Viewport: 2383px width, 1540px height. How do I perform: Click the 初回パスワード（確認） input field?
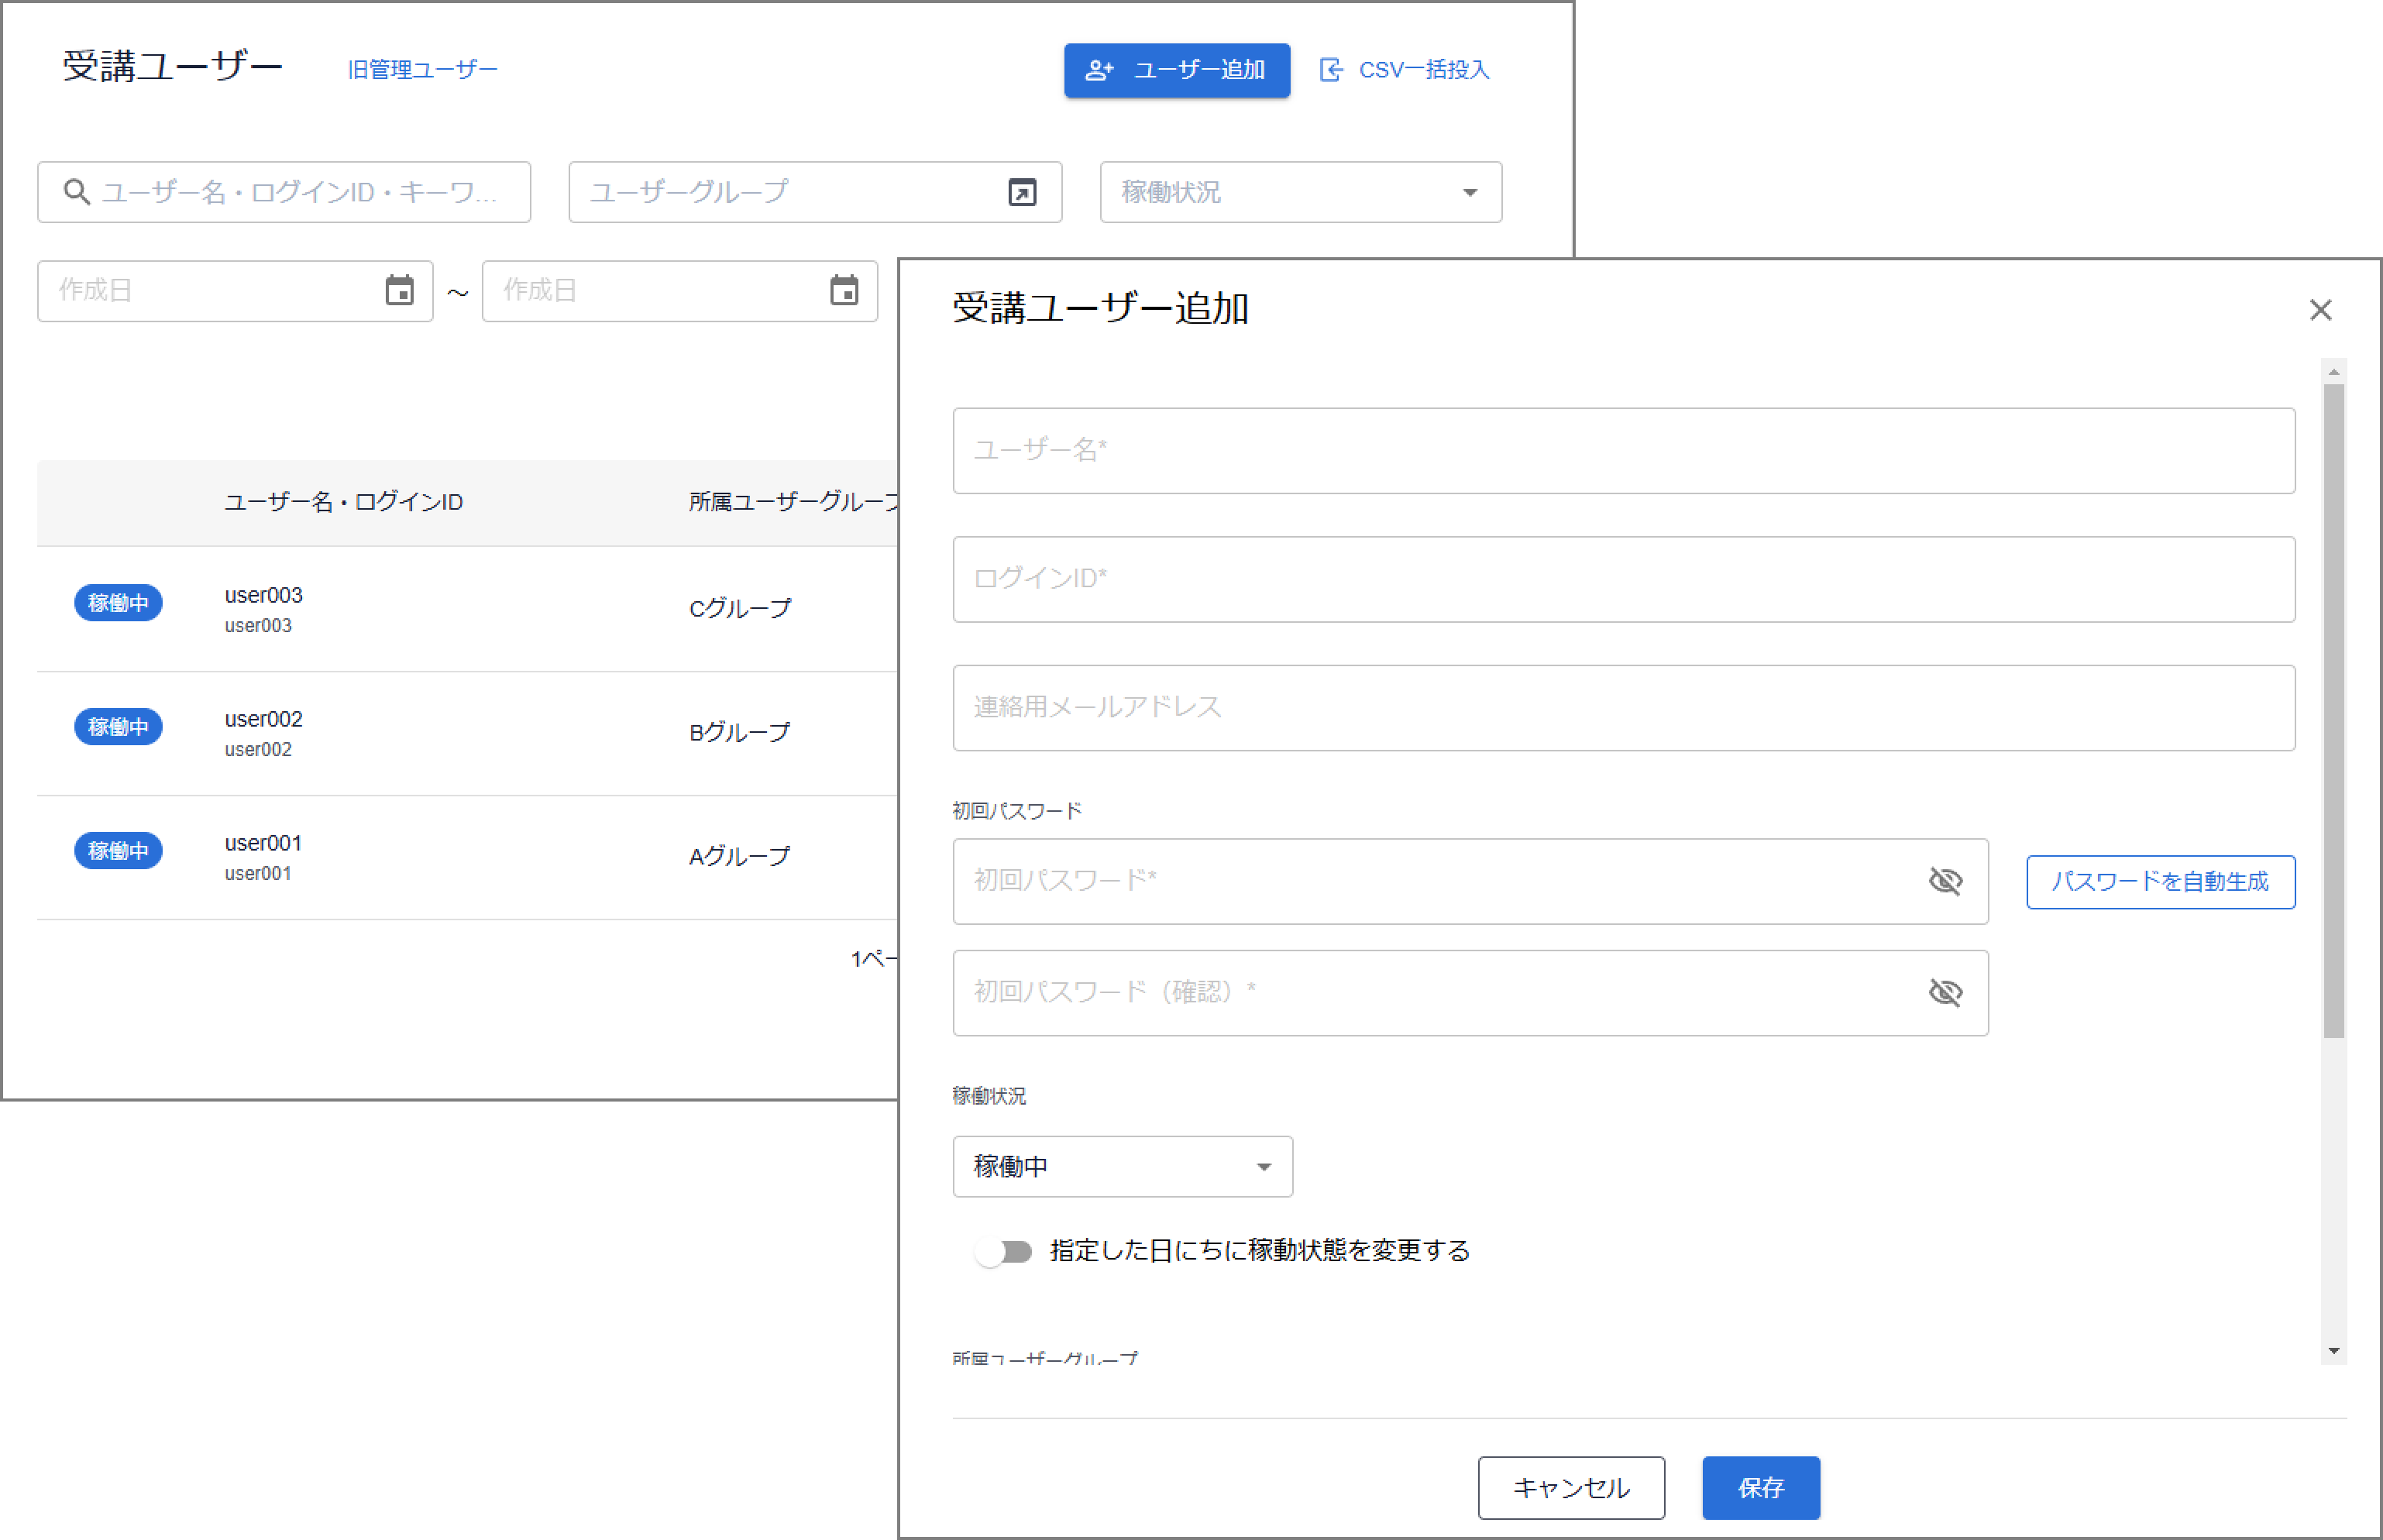click(x=1470, y=993)
